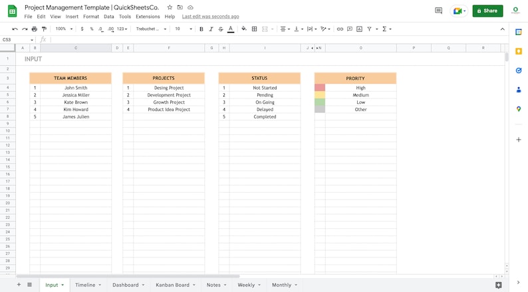
Task: Increase decimal places button
Action: (x=110, y=29)
